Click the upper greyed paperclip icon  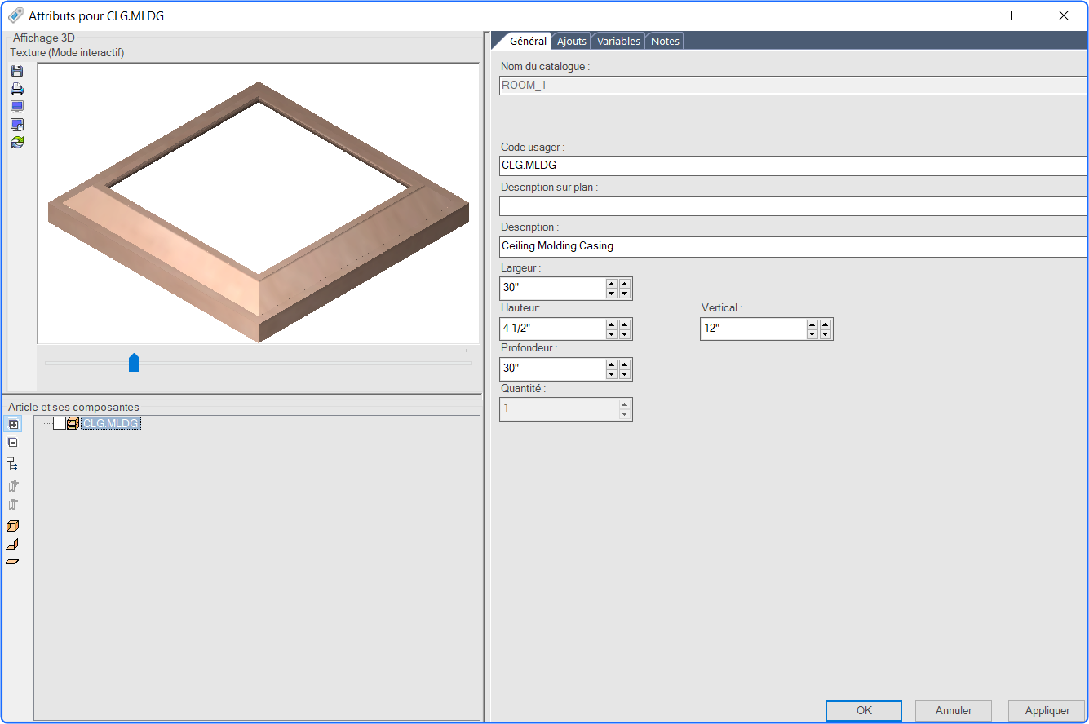pos(12,487)
